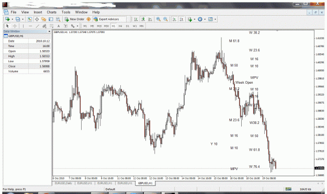327x194 pixels.
Task: Click the Close value 1.58088
Action: 44,66
